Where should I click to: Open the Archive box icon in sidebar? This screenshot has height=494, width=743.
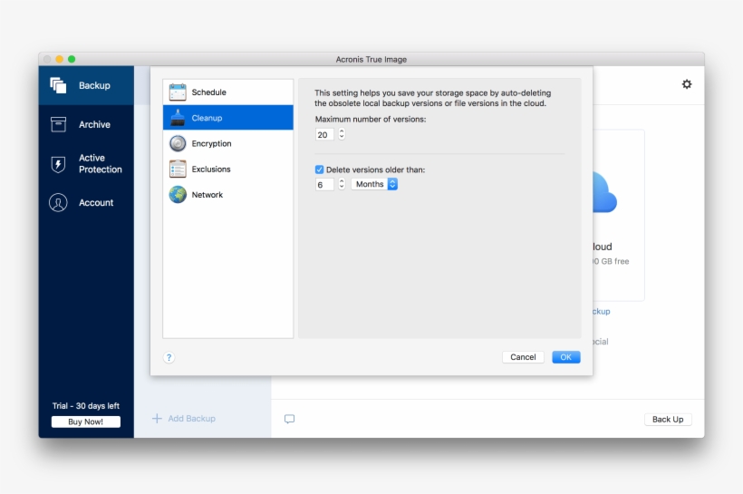pyautogui.click(x=58, y=124)
